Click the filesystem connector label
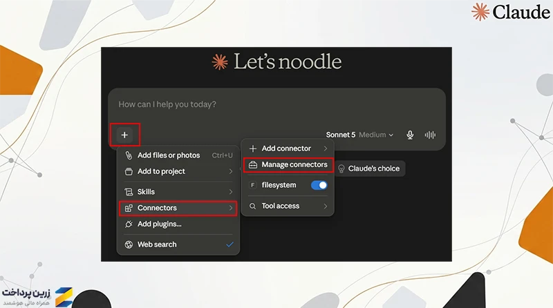553x308 pixels. pos(279,185)
